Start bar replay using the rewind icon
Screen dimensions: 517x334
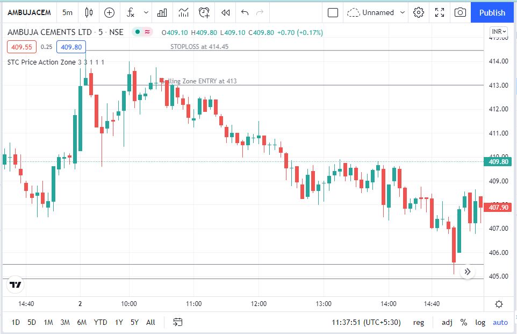click(226, 12)
